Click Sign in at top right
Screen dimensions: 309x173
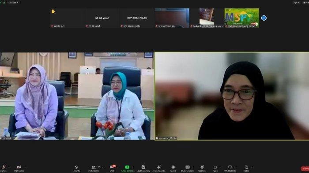coord(296,3)
